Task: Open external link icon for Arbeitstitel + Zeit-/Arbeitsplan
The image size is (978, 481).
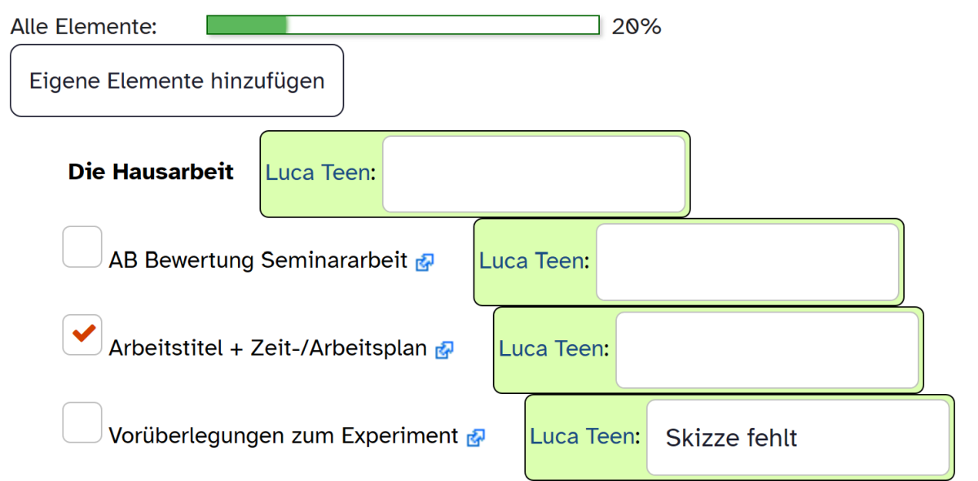Action: pyautogui.click(x=444, y=350)
